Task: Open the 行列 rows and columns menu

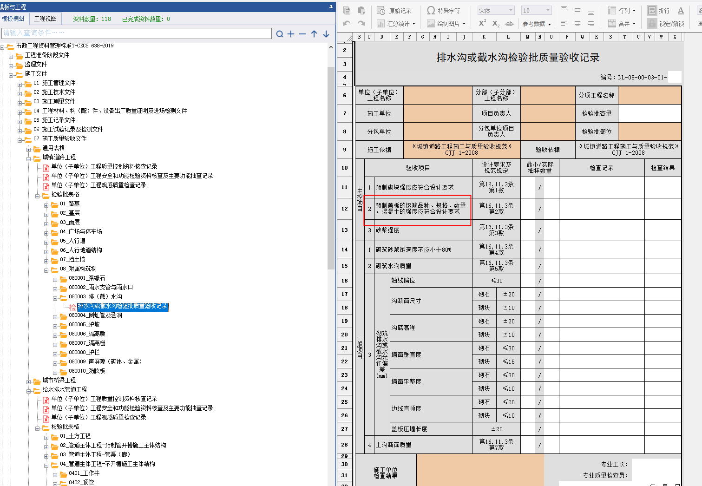Action: coord(622,10)
